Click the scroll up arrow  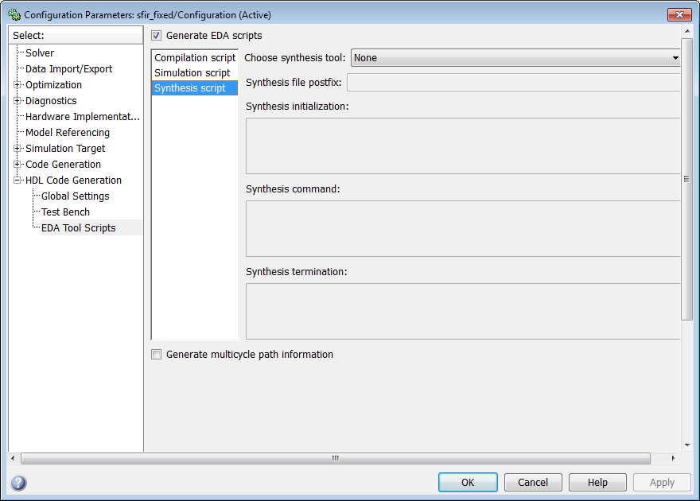687,31
